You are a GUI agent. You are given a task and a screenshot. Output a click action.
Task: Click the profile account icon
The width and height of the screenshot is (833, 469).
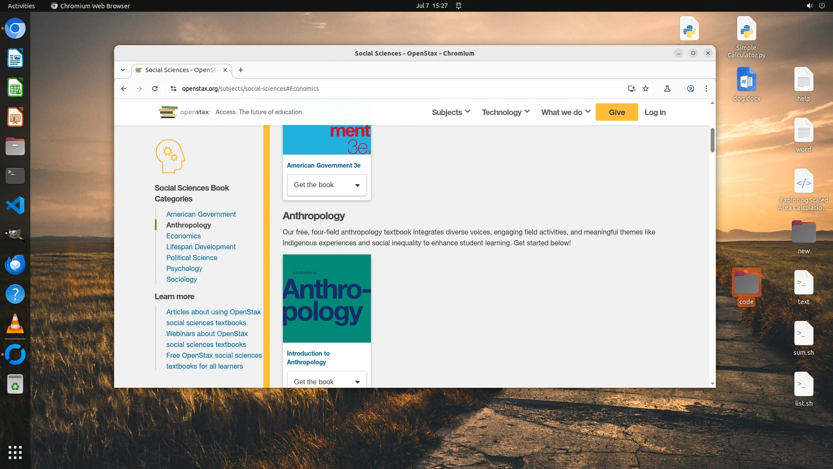point(691,89)
